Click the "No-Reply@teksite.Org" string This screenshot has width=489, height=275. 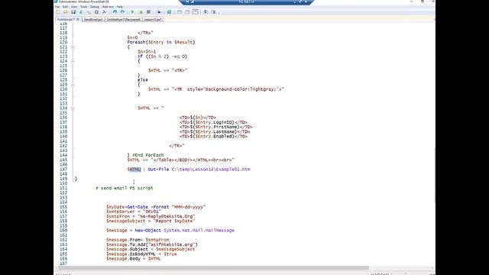point(167,216)
